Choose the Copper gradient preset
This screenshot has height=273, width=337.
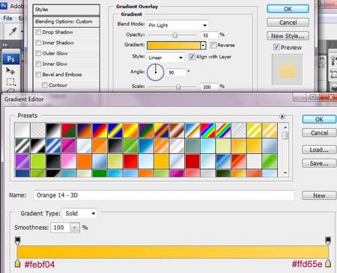click(177, 130)
